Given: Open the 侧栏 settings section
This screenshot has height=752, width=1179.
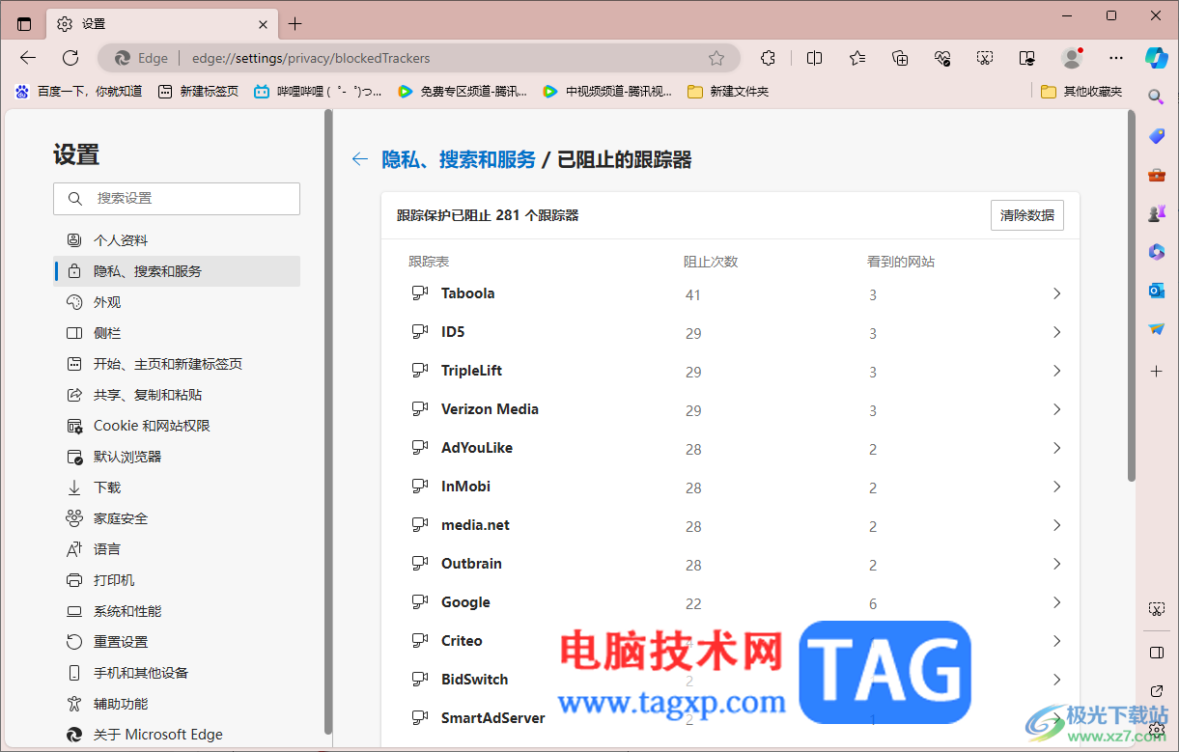Looking at the screenshot, I should coord(177,333).
